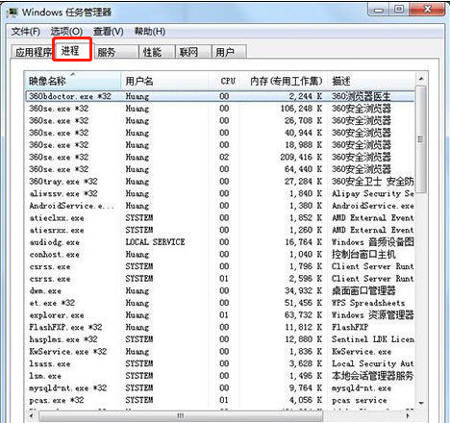Select the 360tray.exe *32 process row
Viewport: 450px width, 423px height.
coord(220,182)
